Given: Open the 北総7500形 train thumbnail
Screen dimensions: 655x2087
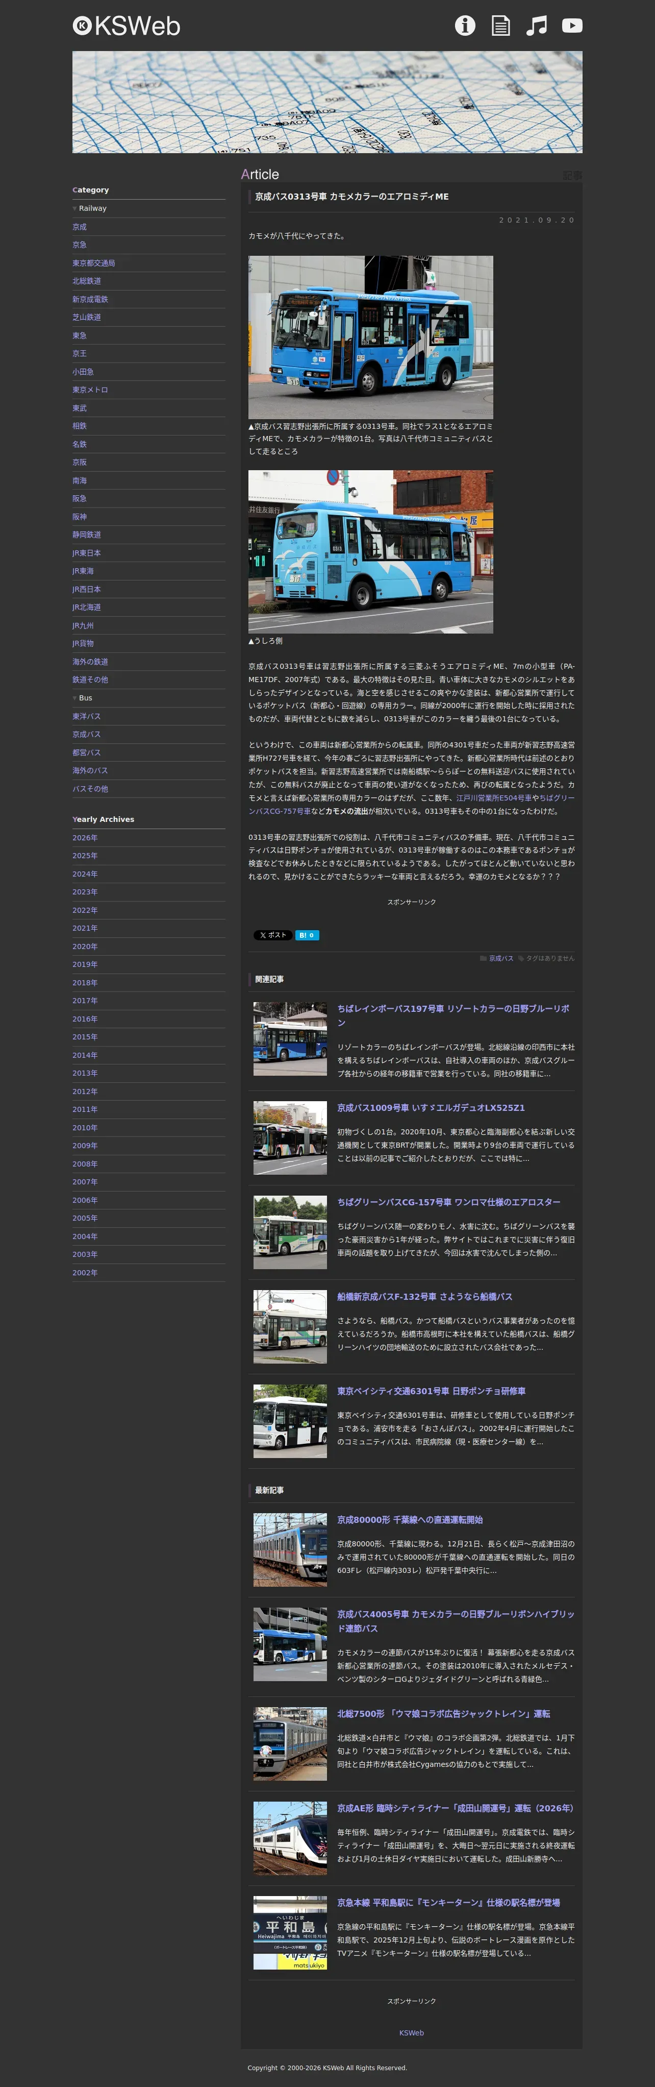Looking at the screenshot, I should [290, 1743].
